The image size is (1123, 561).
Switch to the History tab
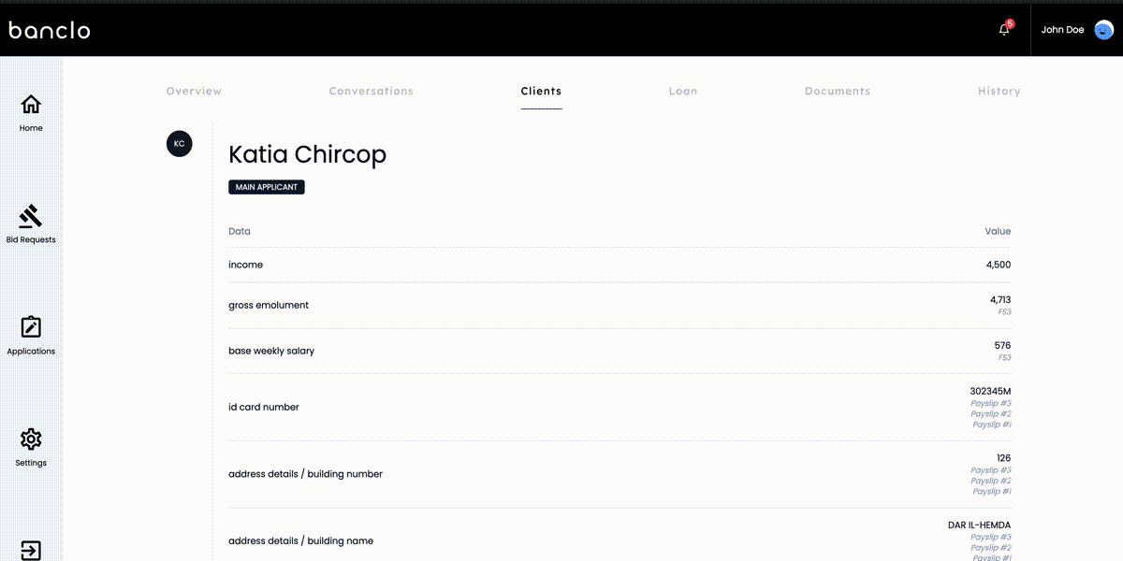coord(999,91)
